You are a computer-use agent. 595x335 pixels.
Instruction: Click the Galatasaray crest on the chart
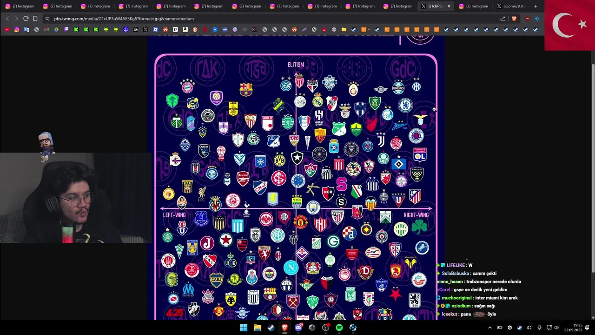(x=353, y=89)
